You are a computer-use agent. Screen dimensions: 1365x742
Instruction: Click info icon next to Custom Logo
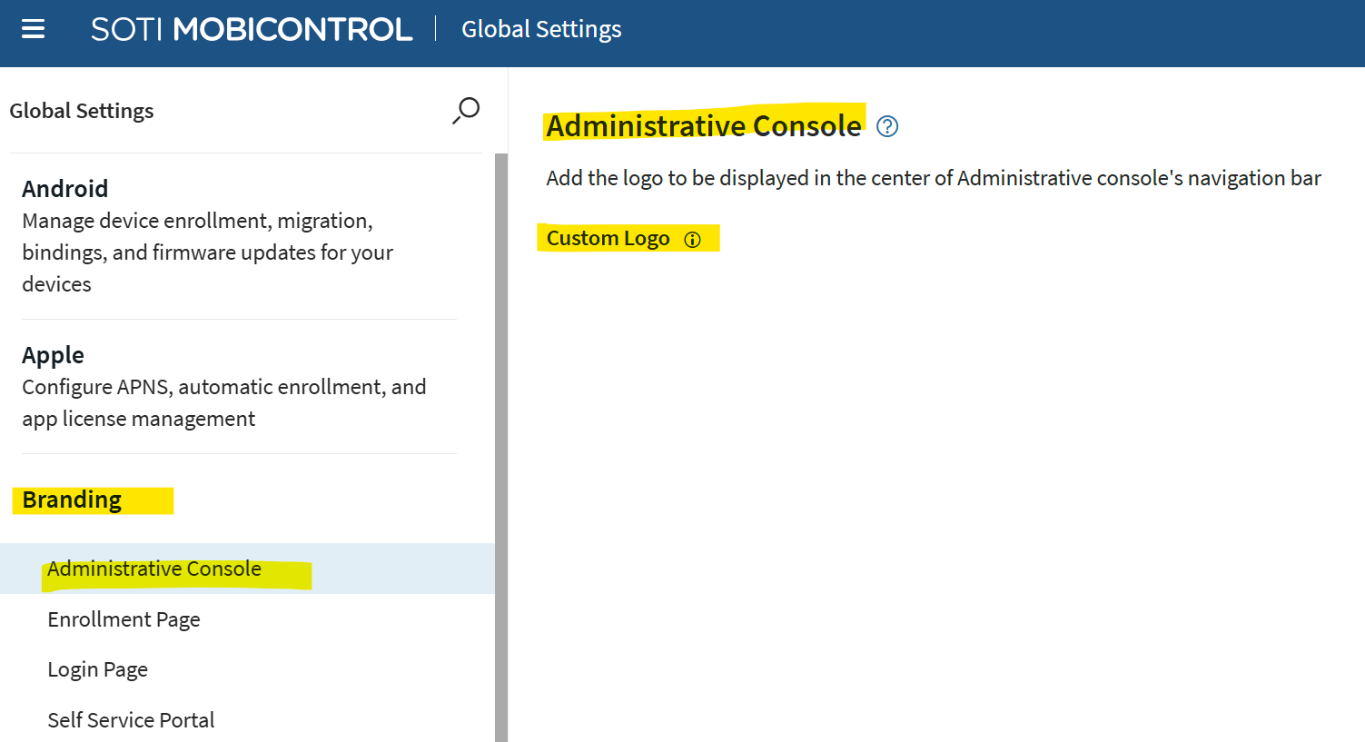coord(692,240)
